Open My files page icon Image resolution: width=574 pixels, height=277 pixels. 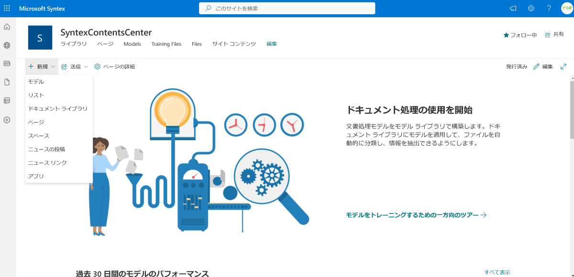[7, 82]
